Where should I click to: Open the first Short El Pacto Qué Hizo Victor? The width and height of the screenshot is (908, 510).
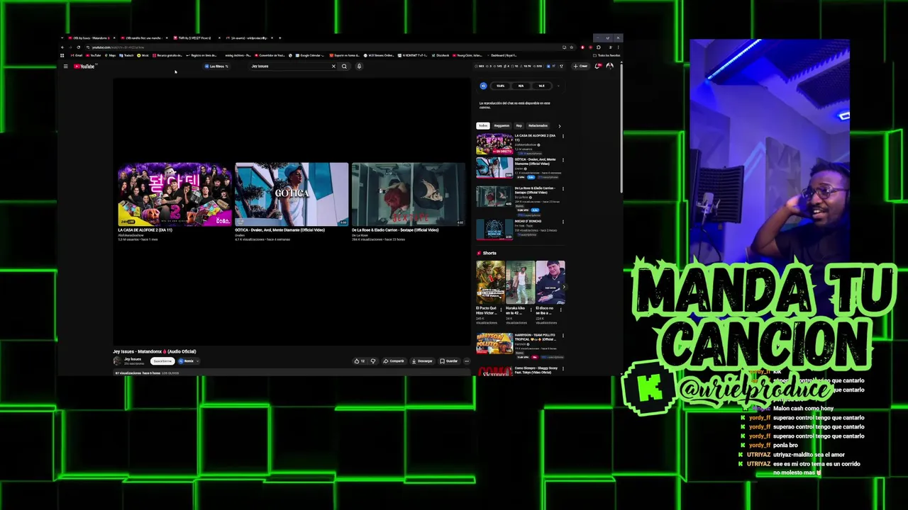point(490,282)
